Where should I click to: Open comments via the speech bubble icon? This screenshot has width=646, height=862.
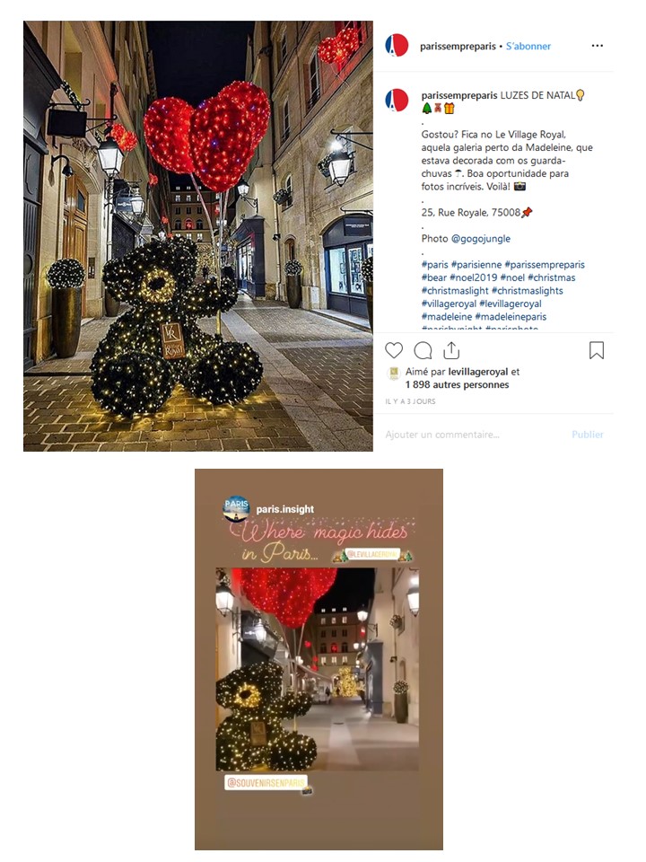coord(423,350)
